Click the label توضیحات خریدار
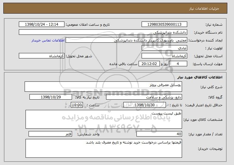Viewport: 234px width, 165px height. coord(210,149)
